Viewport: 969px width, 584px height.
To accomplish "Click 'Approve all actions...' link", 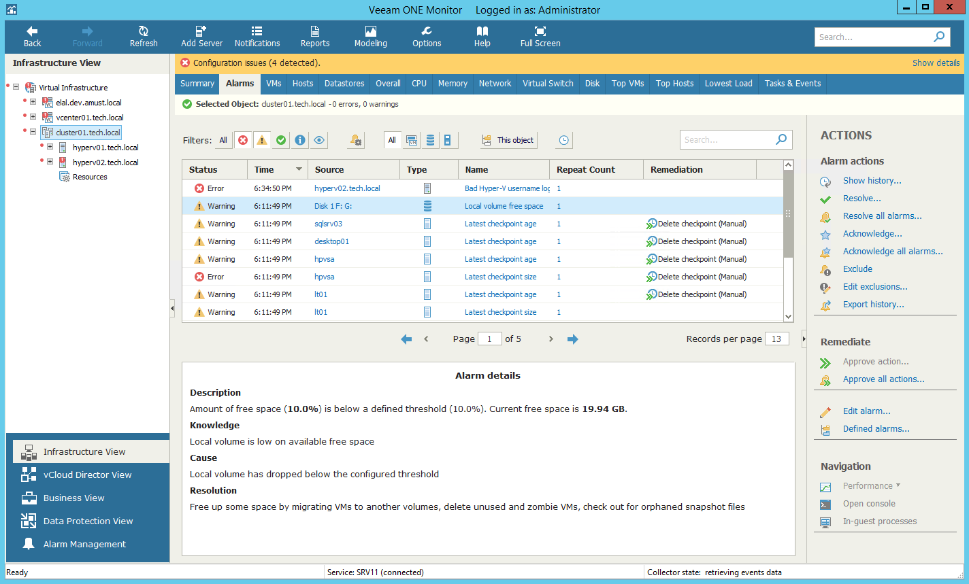I will click(883, 379).
